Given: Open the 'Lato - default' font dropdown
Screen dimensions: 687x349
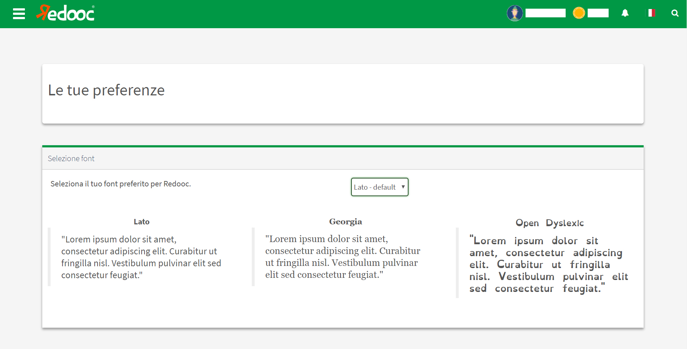Looking at the screenshot, I should click(375, 187).
